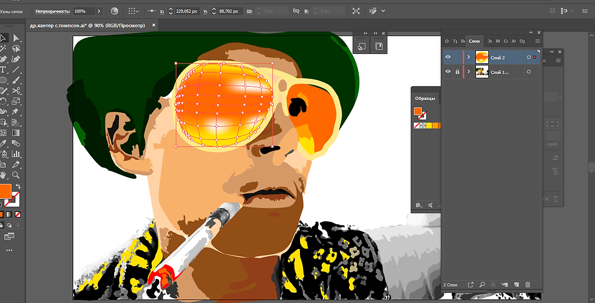Switch to the Ор panel tab
595x303 pixels.
tap(522, 41)
